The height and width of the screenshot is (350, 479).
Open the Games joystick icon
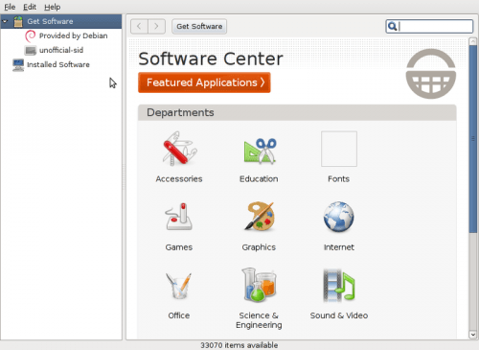[179, 217]
